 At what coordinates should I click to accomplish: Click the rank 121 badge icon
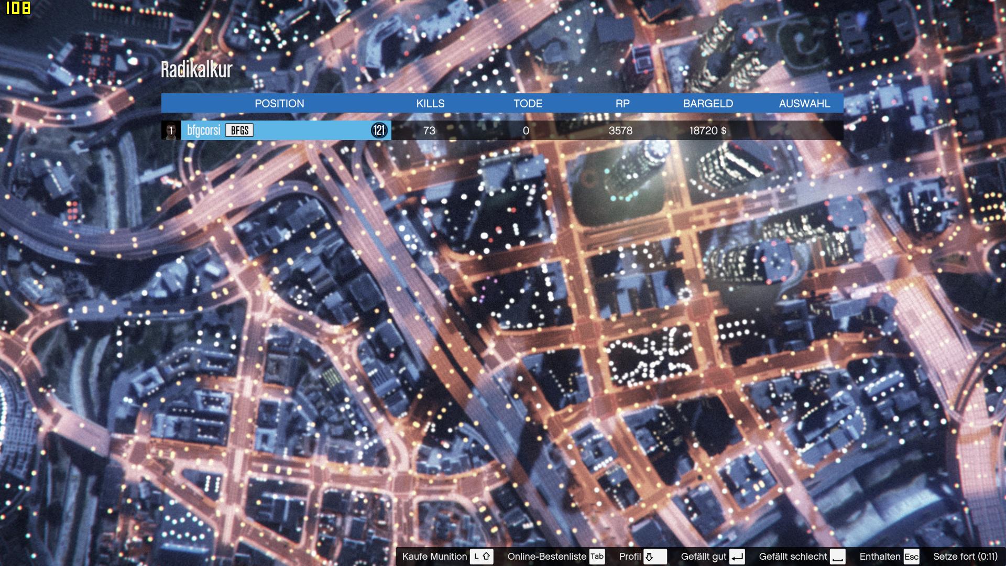(x=379, y=130)
